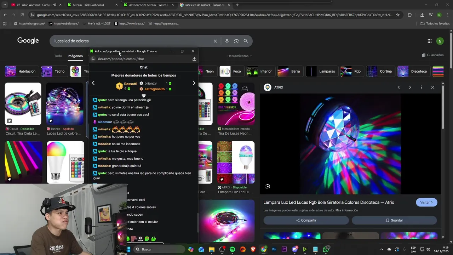The height and width of the screenshot is (255, 453).
Task: Open Chrome downloads in main toolbar
Action: (422, 15)
